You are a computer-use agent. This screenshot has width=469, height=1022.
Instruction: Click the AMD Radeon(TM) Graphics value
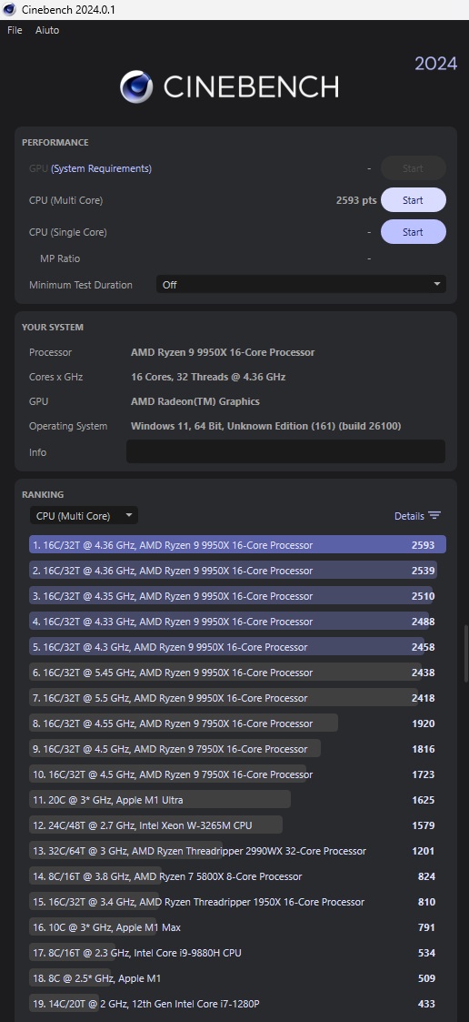(x=195, y=401)
